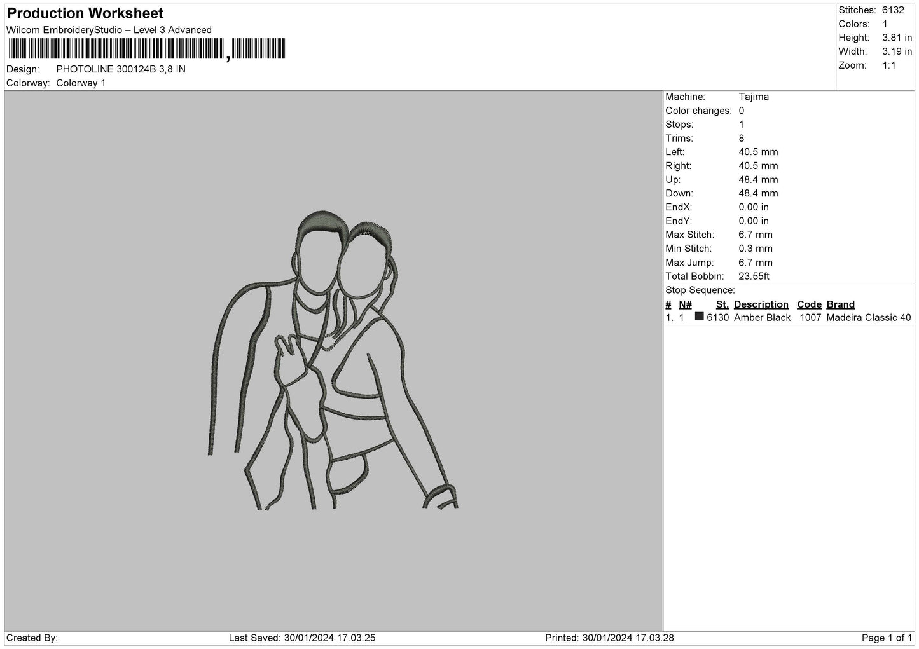Click the Madeira Classic 40 brand text
Image resolution: width=919 pixels, height=649 pixels.
pyautogui.click(x=868, y=318)
